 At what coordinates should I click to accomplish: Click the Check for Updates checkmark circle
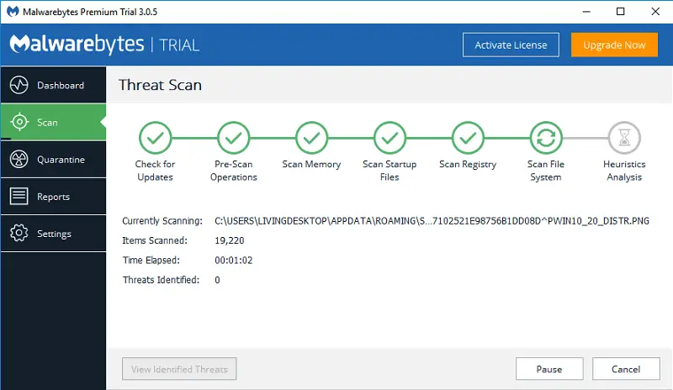coord(156,138)
